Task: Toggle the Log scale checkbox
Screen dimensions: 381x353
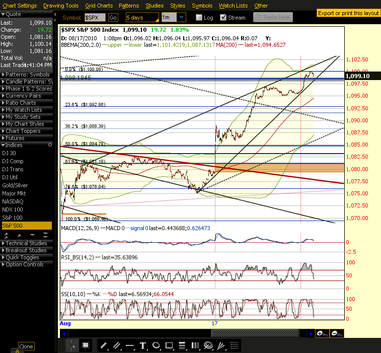Action: pyautogui.click(x=199, y=18)
